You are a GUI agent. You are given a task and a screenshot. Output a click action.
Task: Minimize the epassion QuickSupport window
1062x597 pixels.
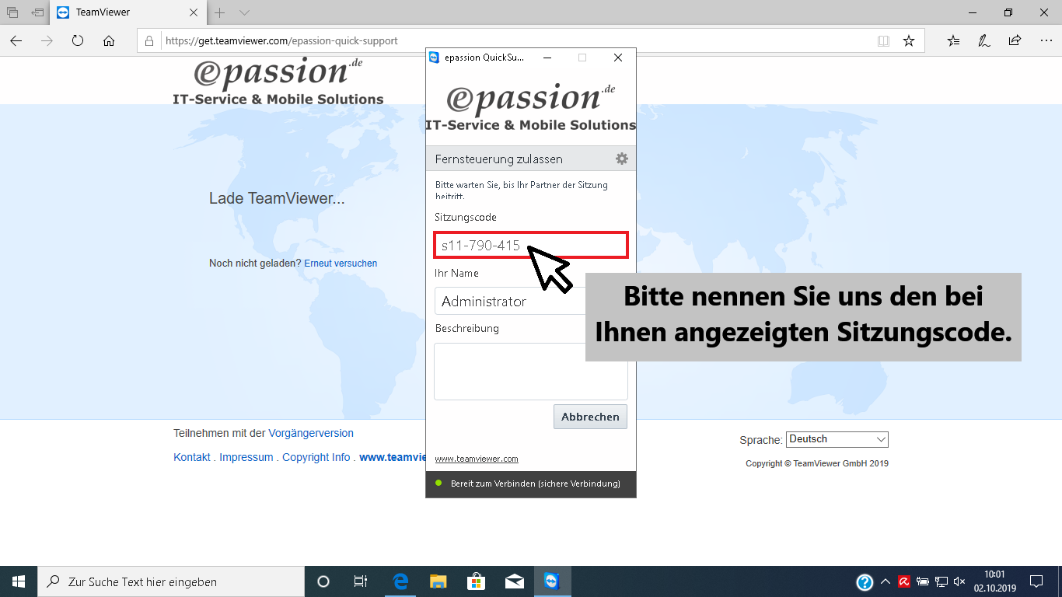point(547,58)
